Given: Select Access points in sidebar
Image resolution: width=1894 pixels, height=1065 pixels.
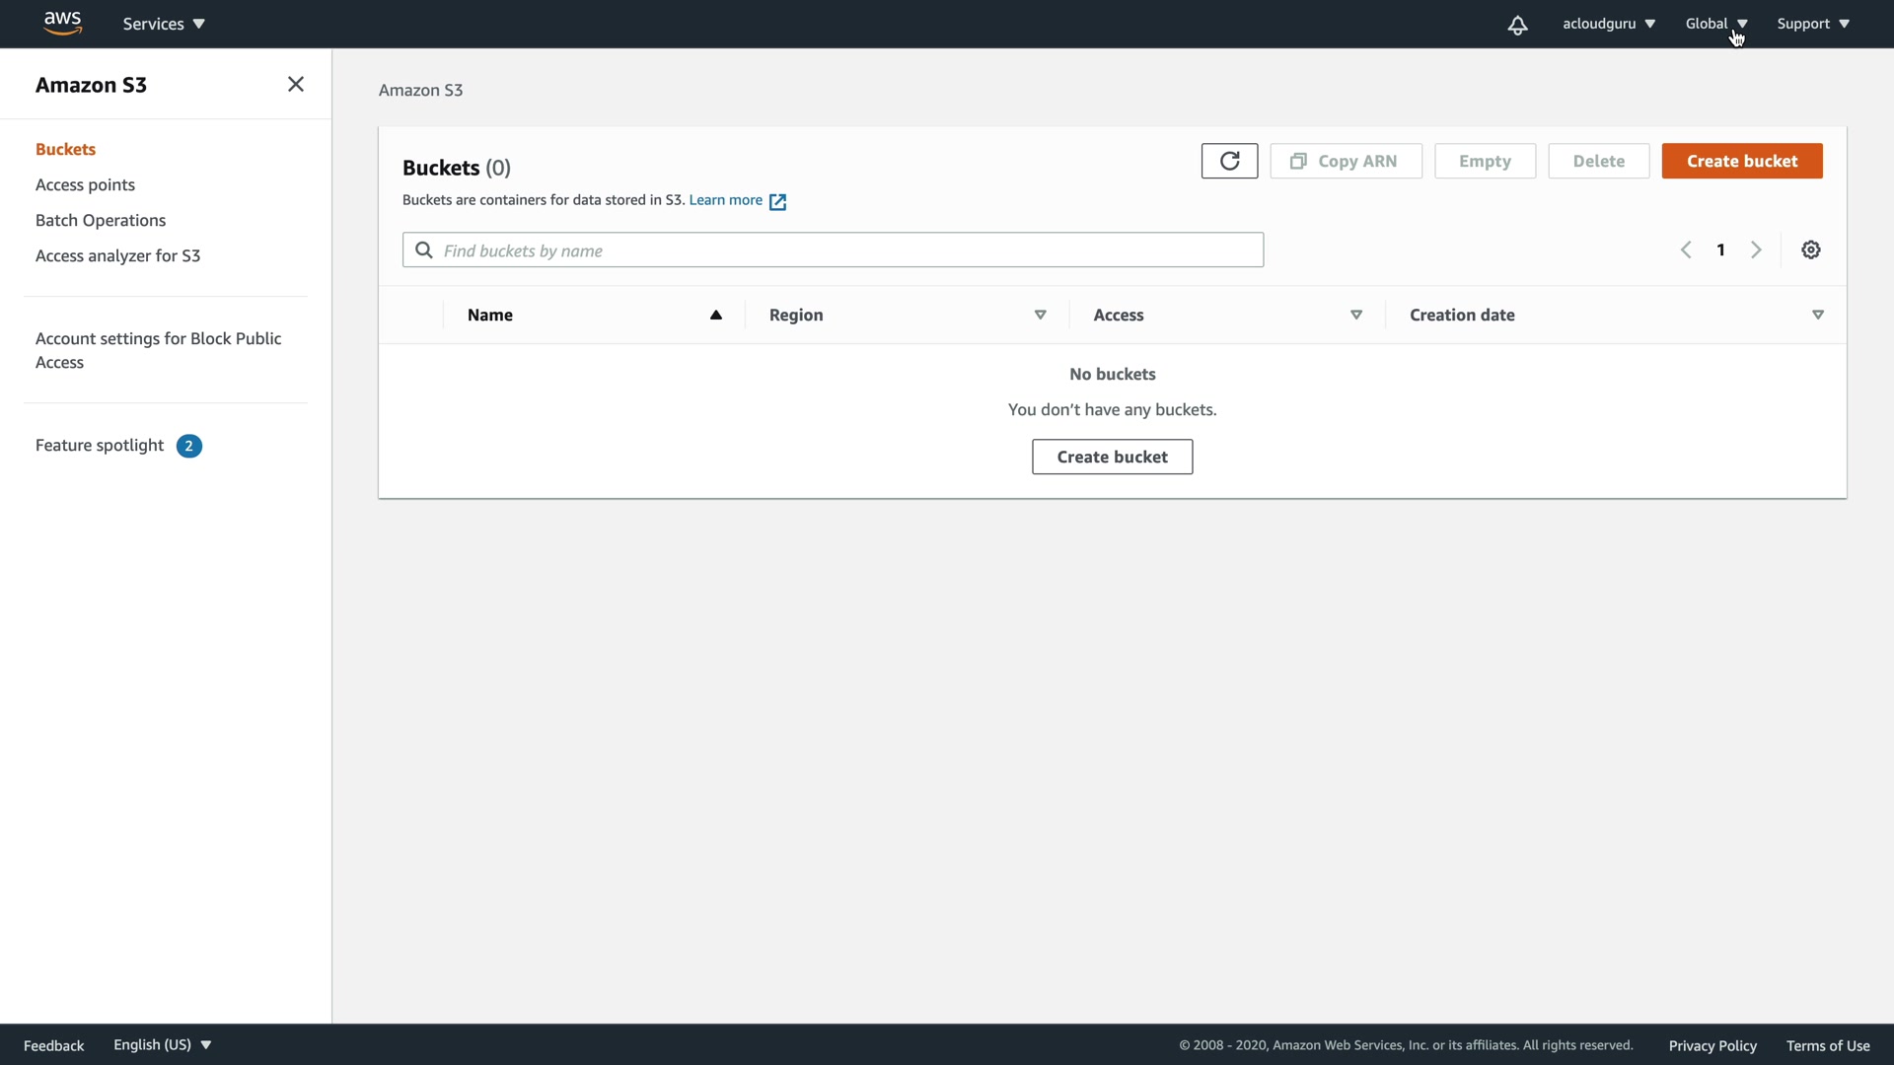Looking at the screenshot, I should click(x=85, y=185).
